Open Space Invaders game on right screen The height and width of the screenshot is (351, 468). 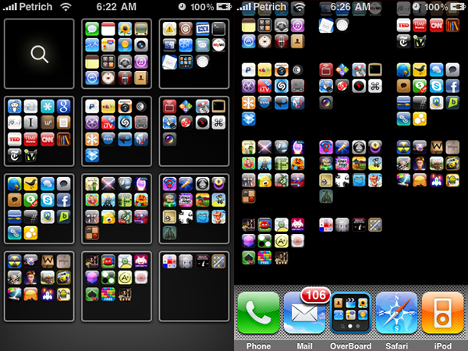coord(297,225)
